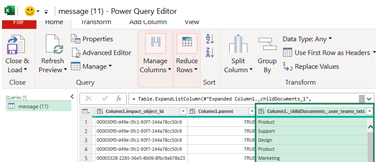Open the Reduce Rows dropdown

187,66
